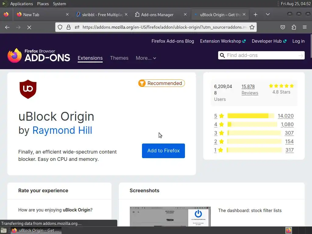Open the System menu
312x234 pixels.
[59, 4]
